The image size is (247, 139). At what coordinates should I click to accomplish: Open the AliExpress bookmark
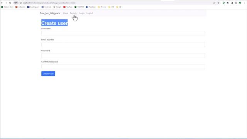click(20, 7)
